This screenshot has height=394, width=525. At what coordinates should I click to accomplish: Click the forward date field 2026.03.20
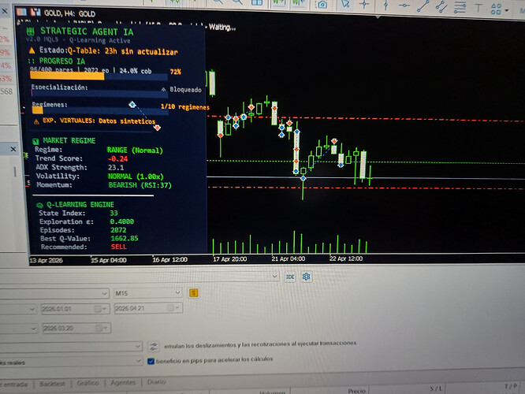click(76, 328)
